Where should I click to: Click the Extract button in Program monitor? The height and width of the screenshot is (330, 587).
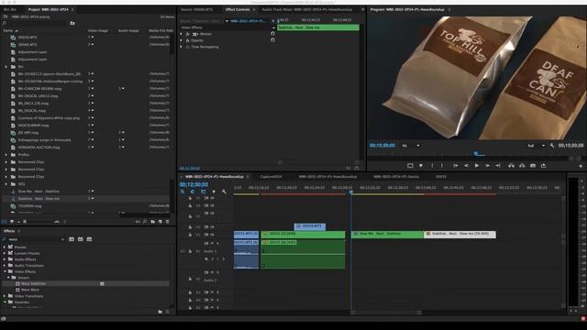[x=522, y=165]
